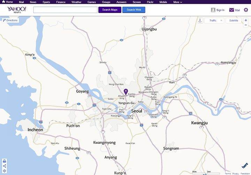
Task: Click the street-level person icon
Action: click(x=200, y=20)
